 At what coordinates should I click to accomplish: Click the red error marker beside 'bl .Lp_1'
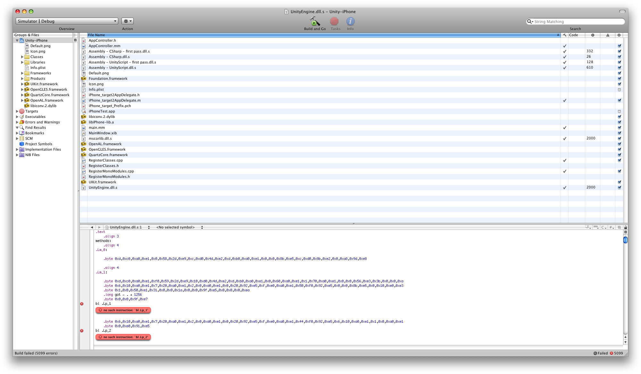coord(82,304)
